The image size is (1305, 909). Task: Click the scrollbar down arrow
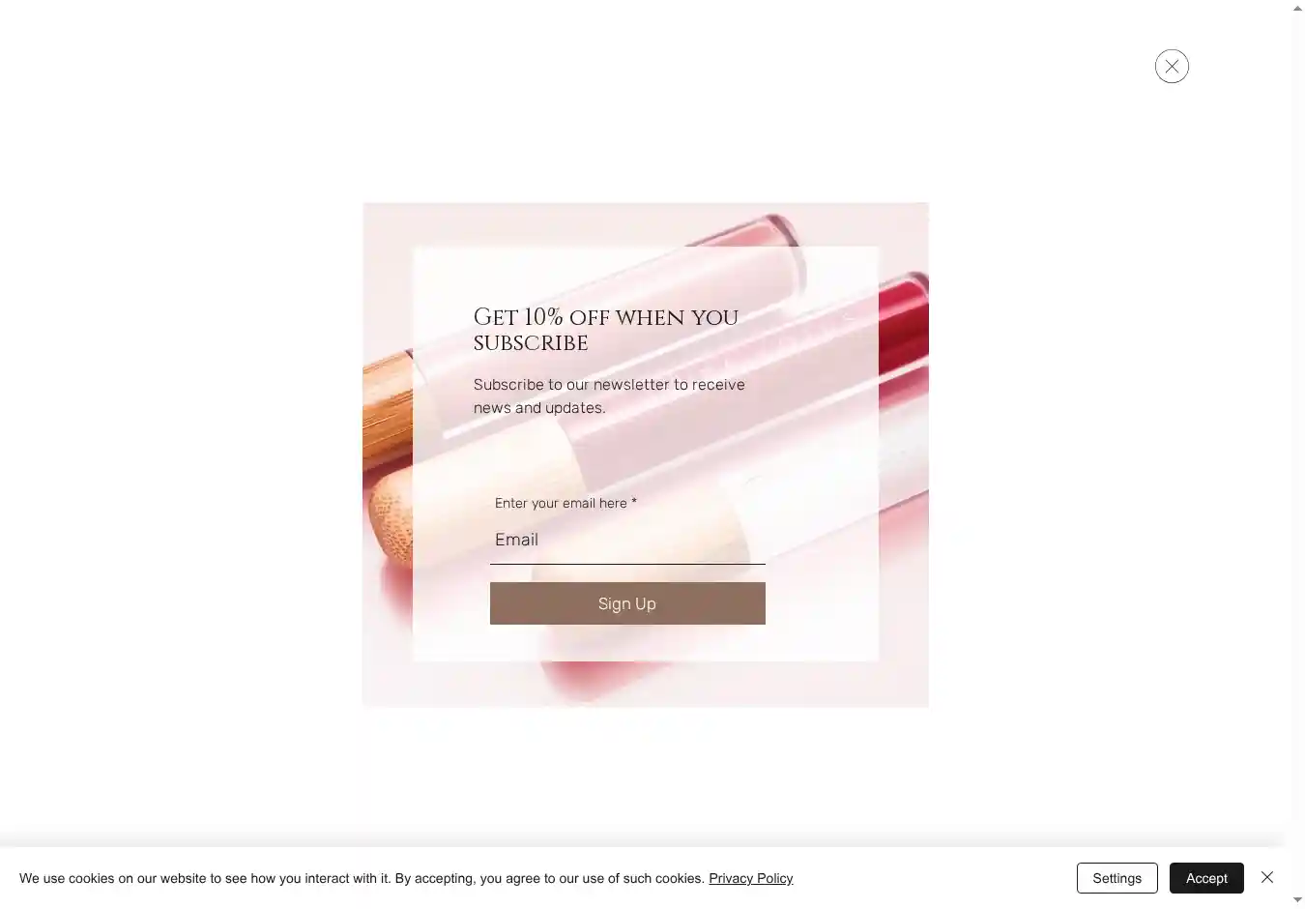pos(1297,900)
